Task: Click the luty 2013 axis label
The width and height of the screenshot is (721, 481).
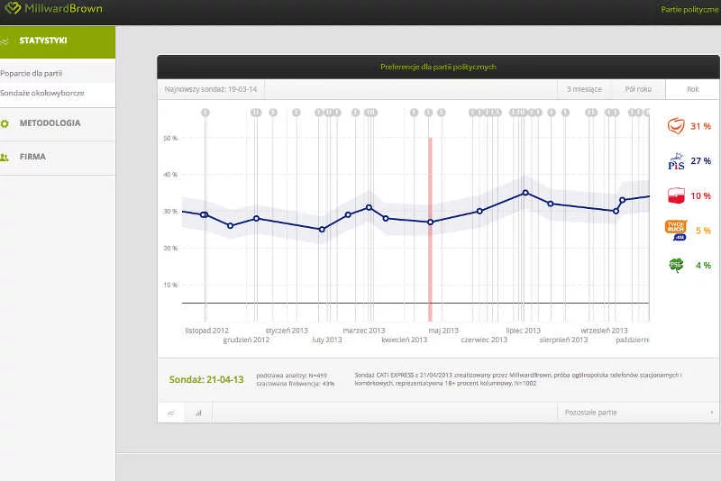Action: [327, 340]
